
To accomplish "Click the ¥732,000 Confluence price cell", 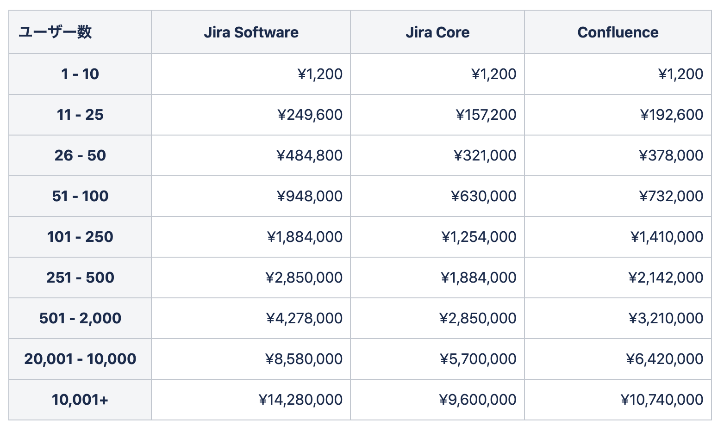I will click(x=671, y=196).
